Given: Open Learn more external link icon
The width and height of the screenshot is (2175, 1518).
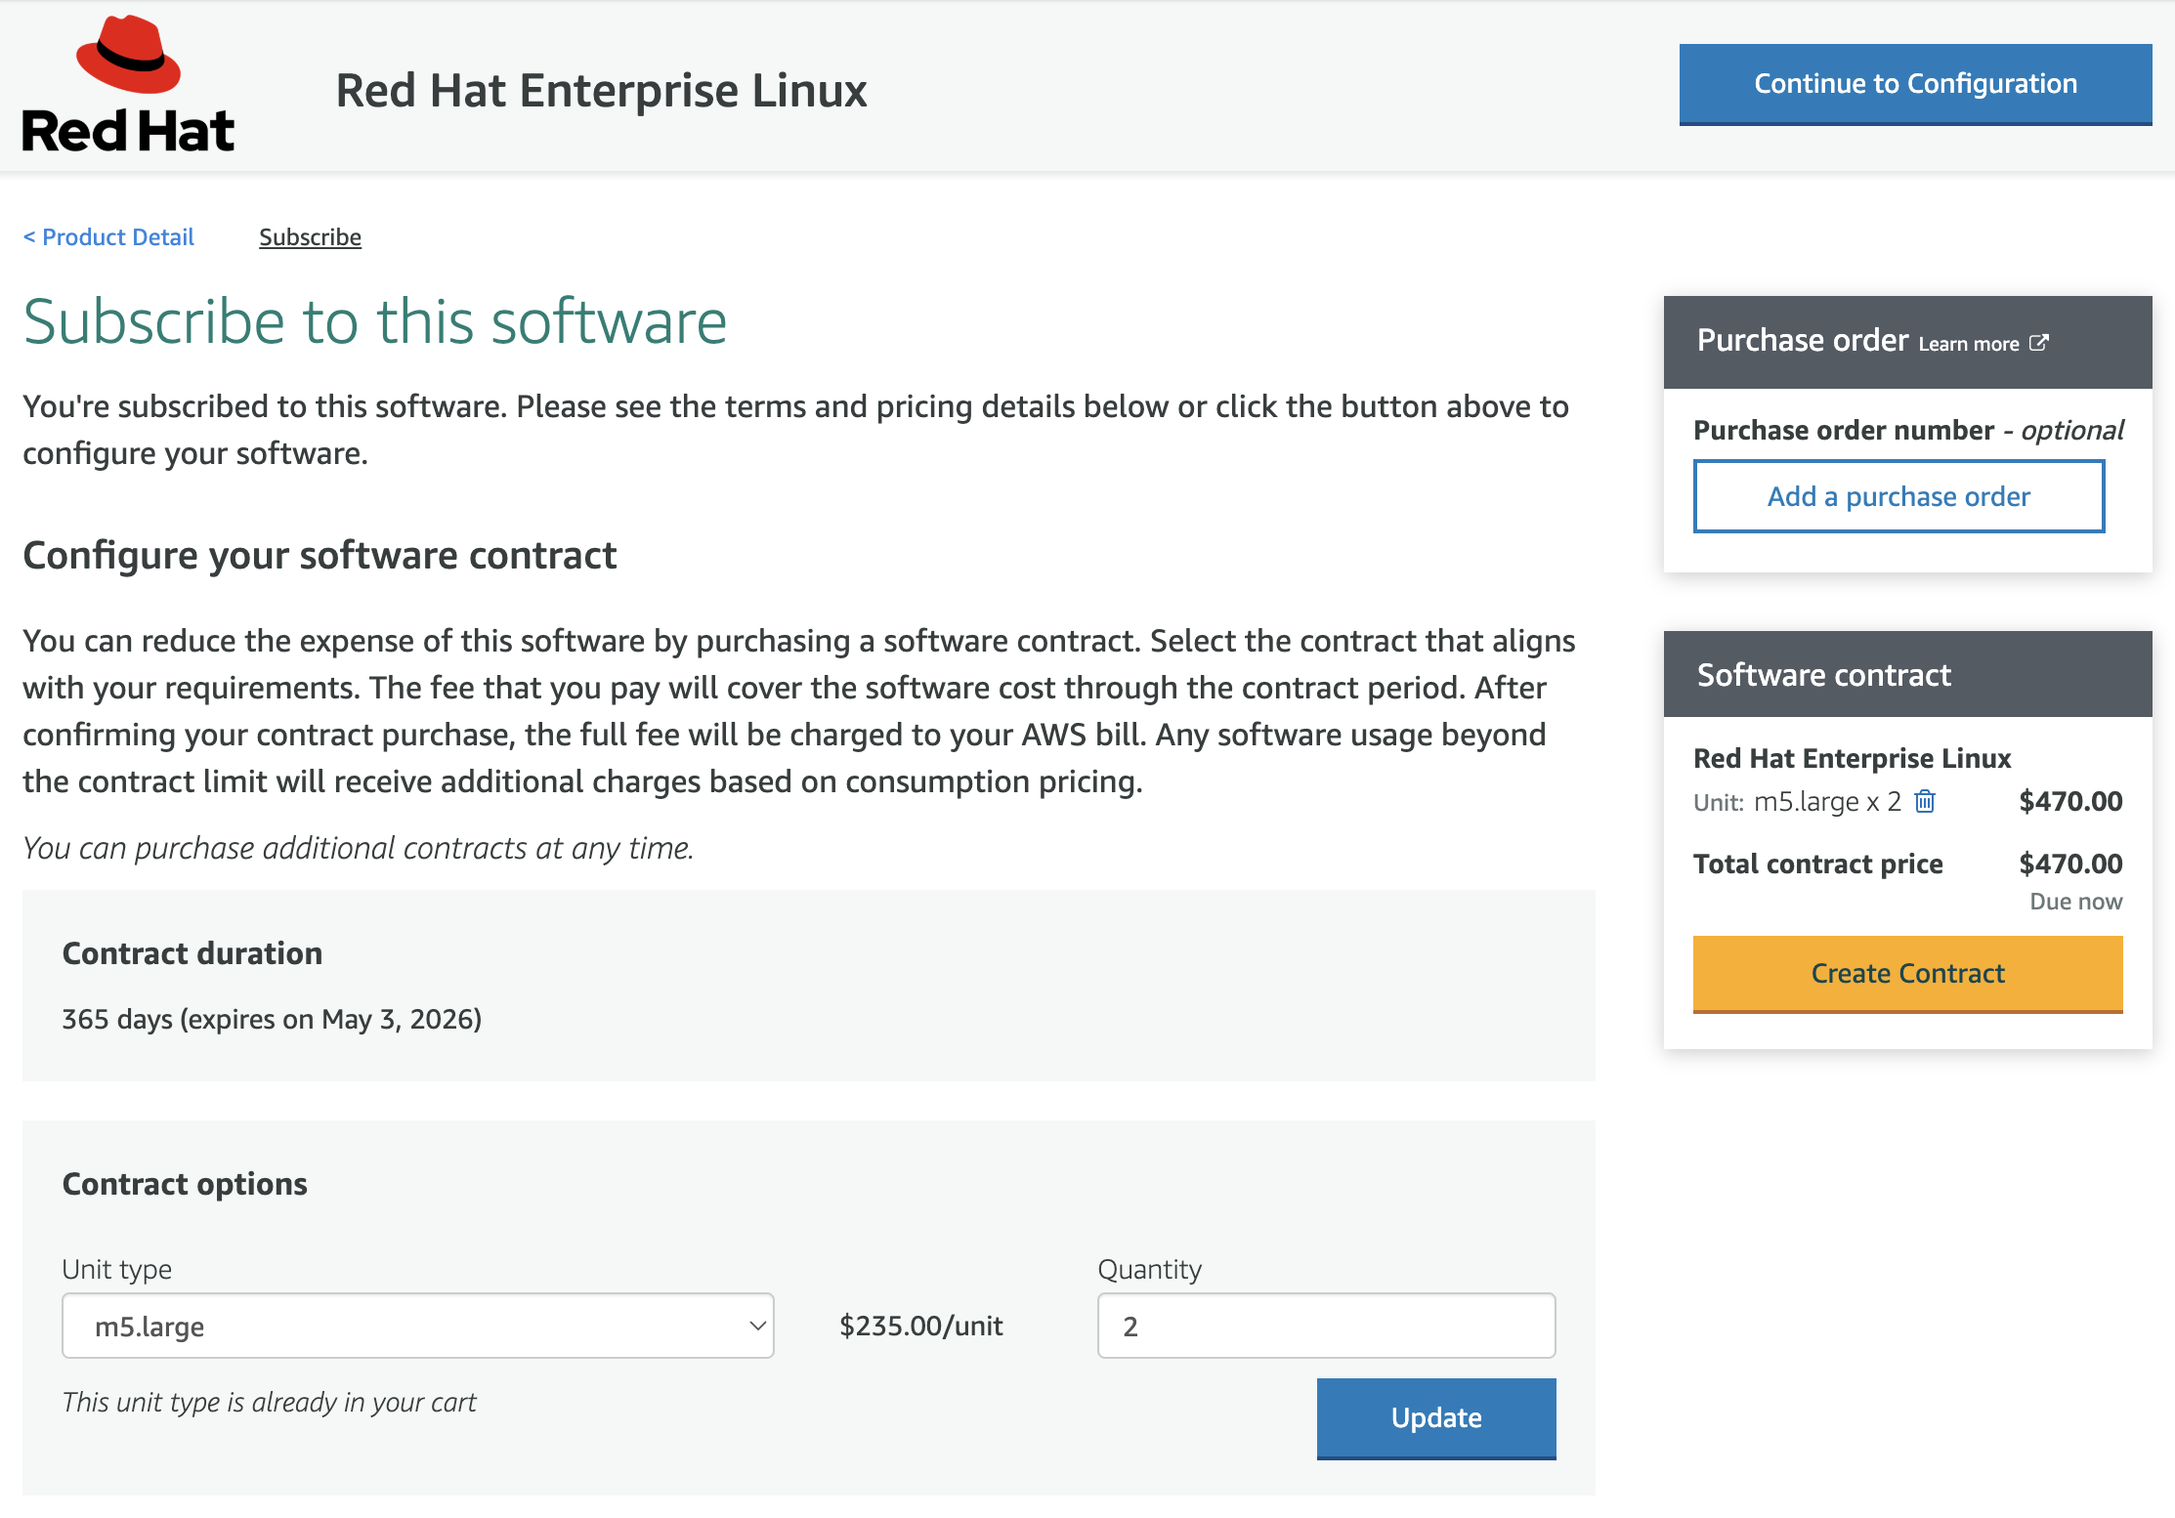Looking at the screenshot, I should click(2038, 343).
